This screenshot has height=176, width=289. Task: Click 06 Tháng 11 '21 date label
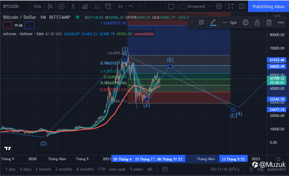(x=170, y=159)
